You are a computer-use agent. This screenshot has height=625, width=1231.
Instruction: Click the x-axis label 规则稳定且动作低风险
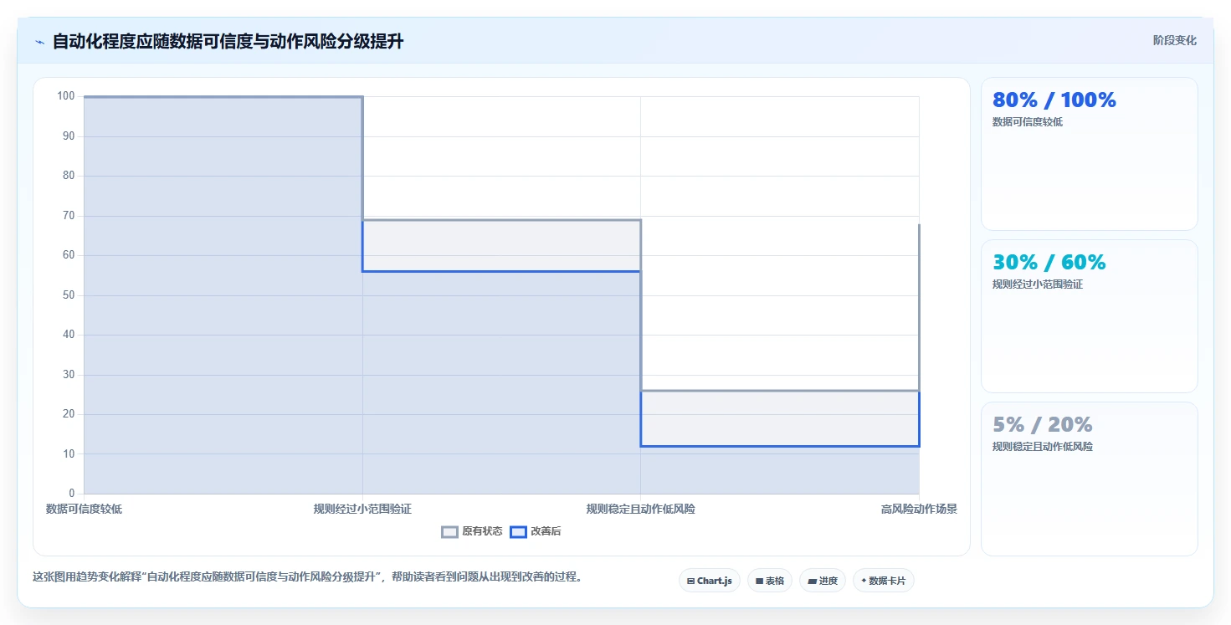click(640, 509)
